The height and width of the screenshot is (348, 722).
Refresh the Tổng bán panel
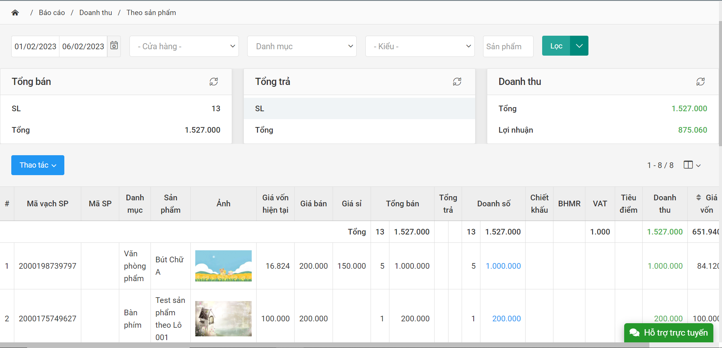[214, 82]
